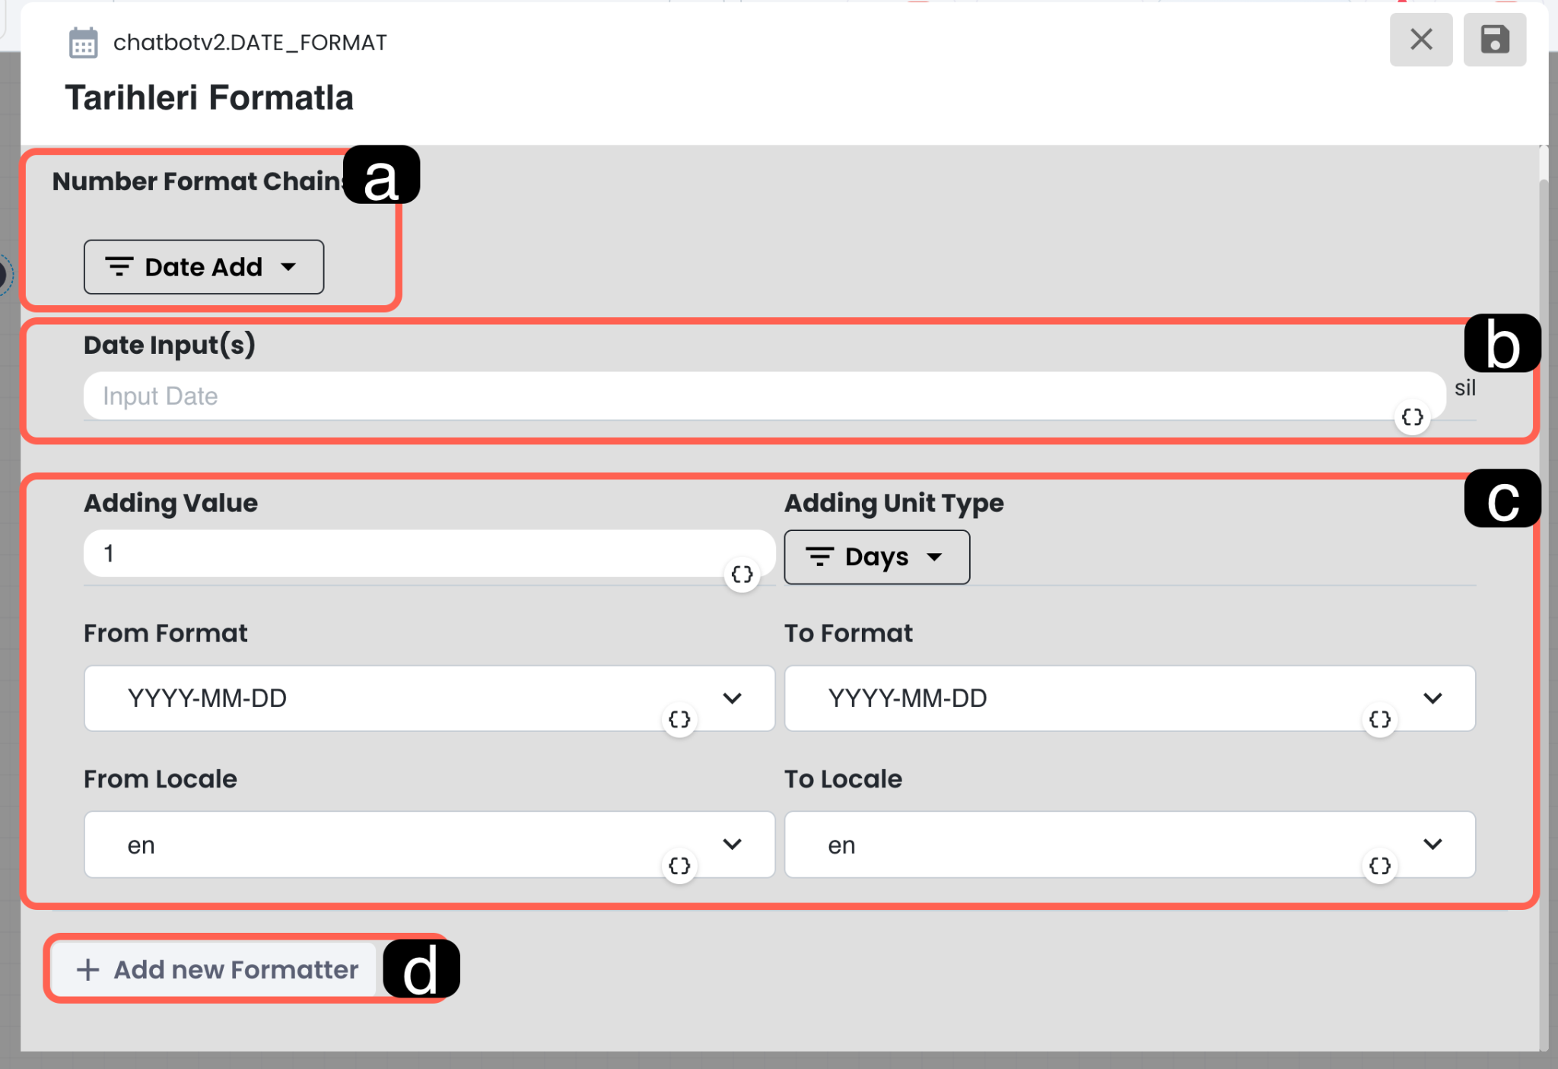Expand the To Locale chevron
Viewport: 1558px width, 1069px height.
click(1432, 844)
